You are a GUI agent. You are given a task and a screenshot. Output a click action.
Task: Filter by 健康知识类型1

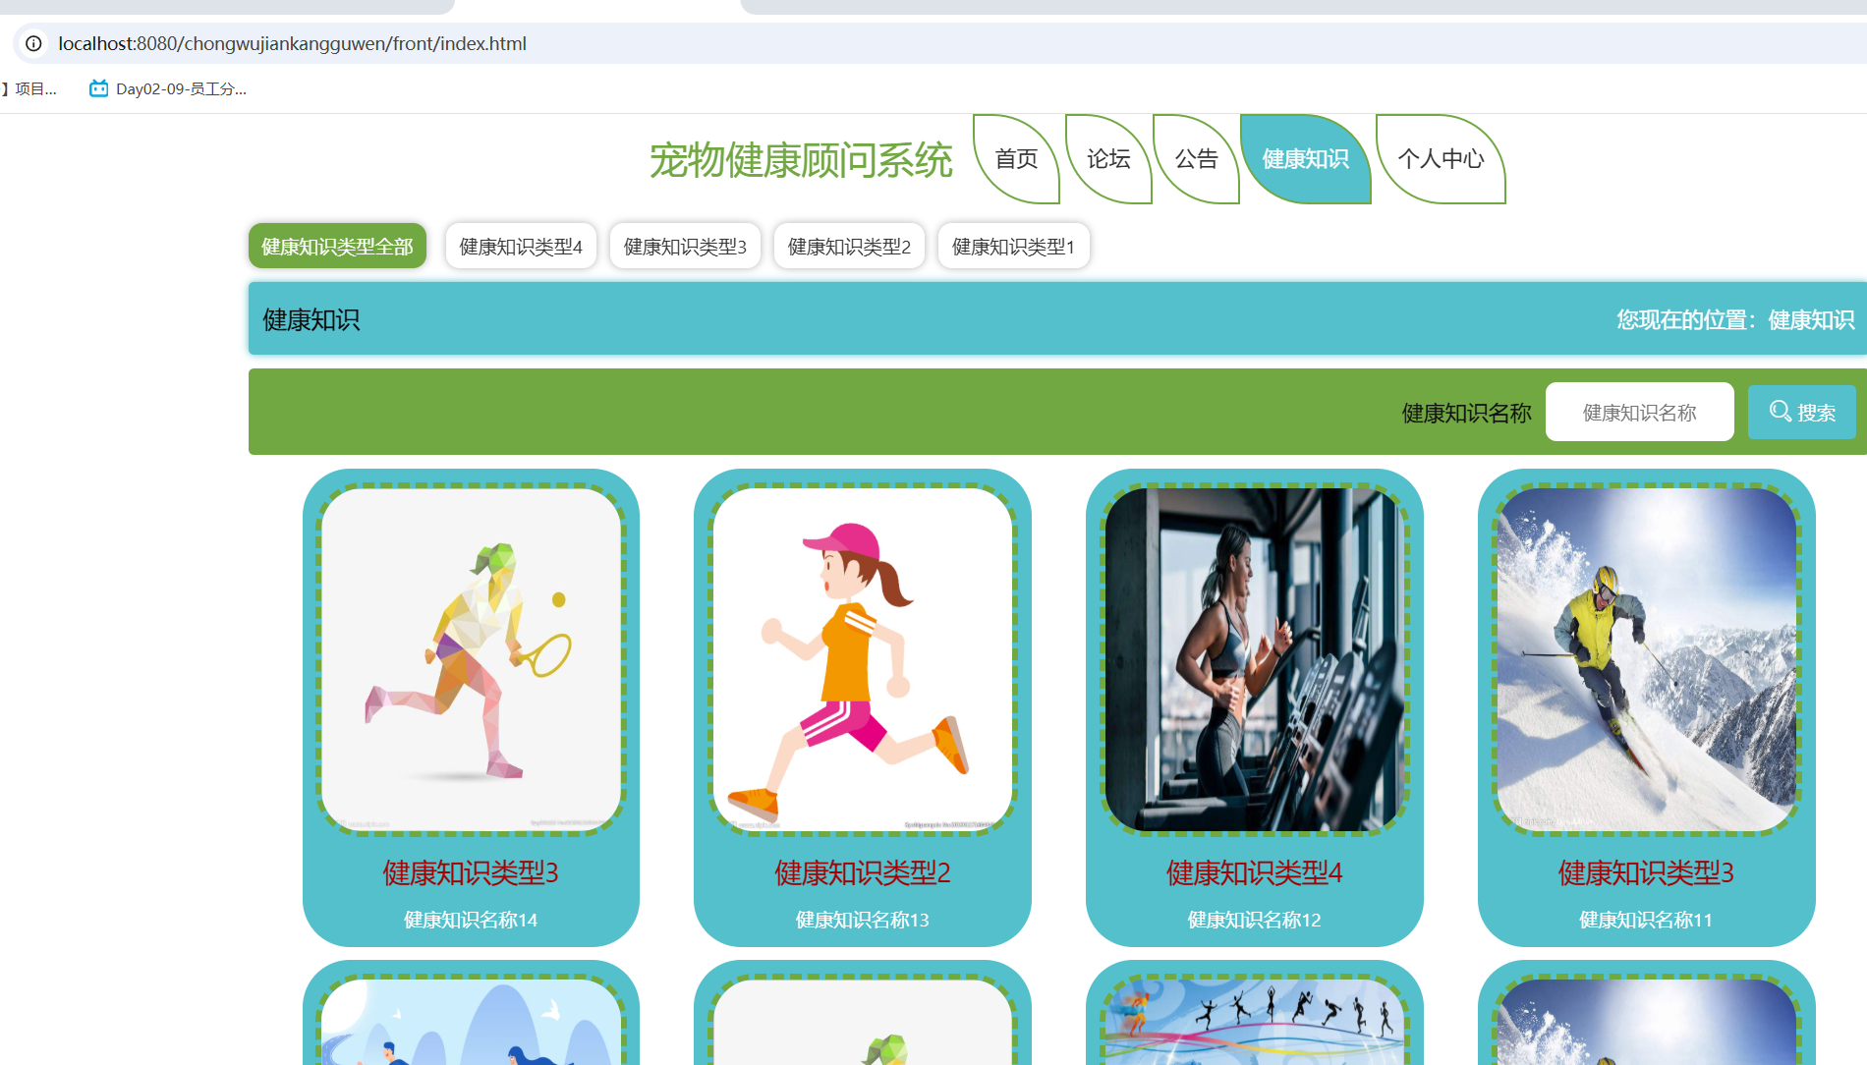[1013, 246]
